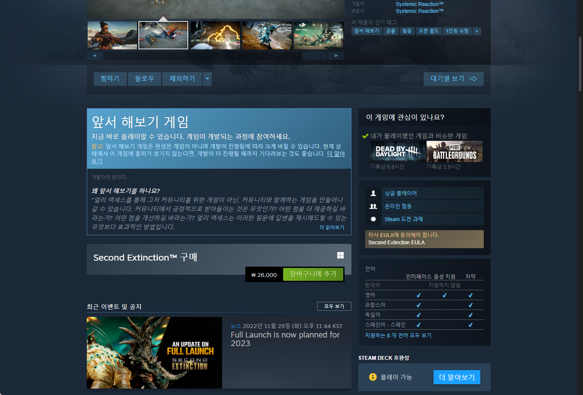Expand 더 읽어보기 in developer note
Image resolution: width=583 pixels, height=395 pixels.
tap(332, 228)
